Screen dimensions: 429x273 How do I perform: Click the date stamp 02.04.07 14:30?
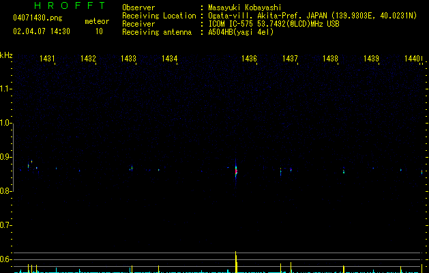pos(42,31)
